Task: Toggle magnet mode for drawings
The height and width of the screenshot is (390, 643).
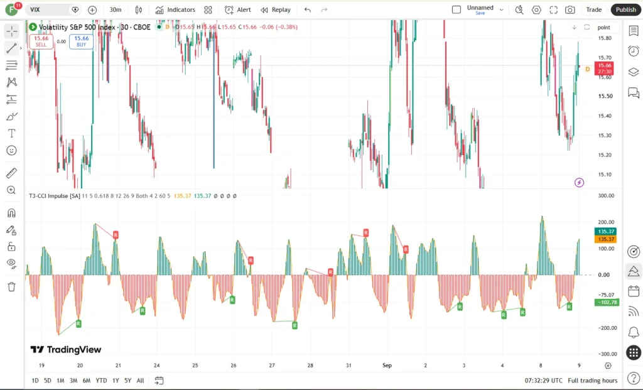Action: coord(11,213)
